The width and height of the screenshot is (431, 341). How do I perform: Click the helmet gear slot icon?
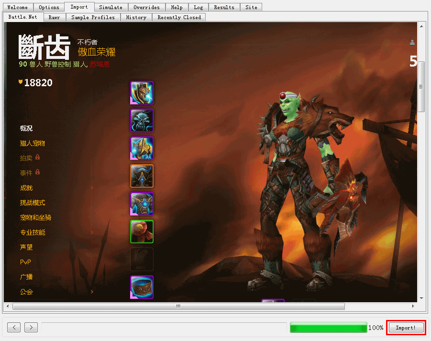[x=142, y=93]
